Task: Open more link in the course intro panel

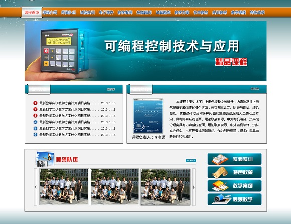Action: pyautogui.click(x=255, y=89)
